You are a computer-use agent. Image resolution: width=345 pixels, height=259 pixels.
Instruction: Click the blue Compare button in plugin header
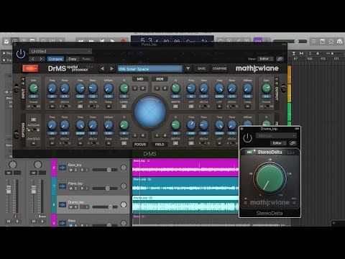(55, 59)
